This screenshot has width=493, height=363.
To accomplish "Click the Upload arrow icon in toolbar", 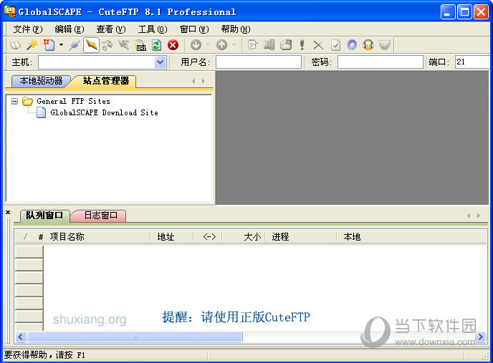I will [221, 45].
